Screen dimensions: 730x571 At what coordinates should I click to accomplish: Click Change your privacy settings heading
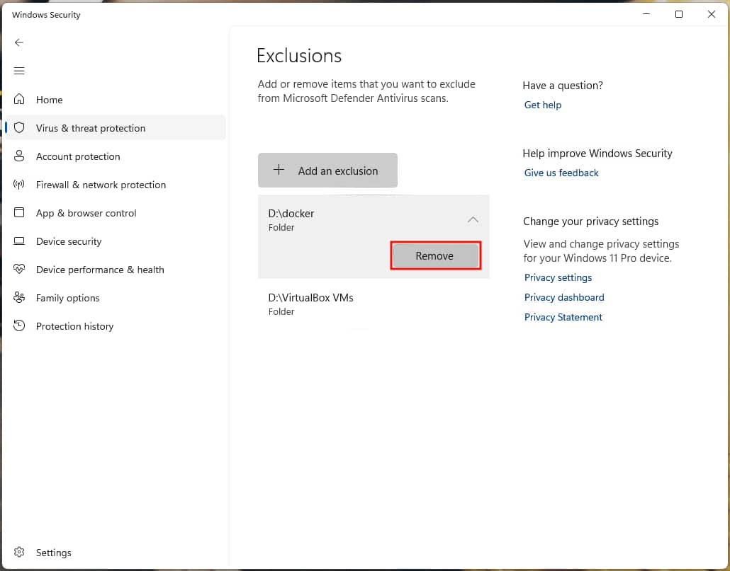pos(591,221)
